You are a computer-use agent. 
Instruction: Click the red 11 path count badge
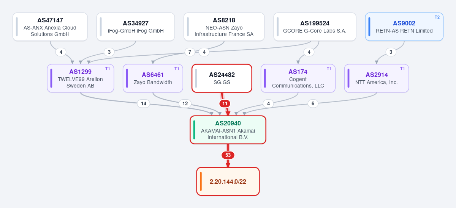pos(225,103)
